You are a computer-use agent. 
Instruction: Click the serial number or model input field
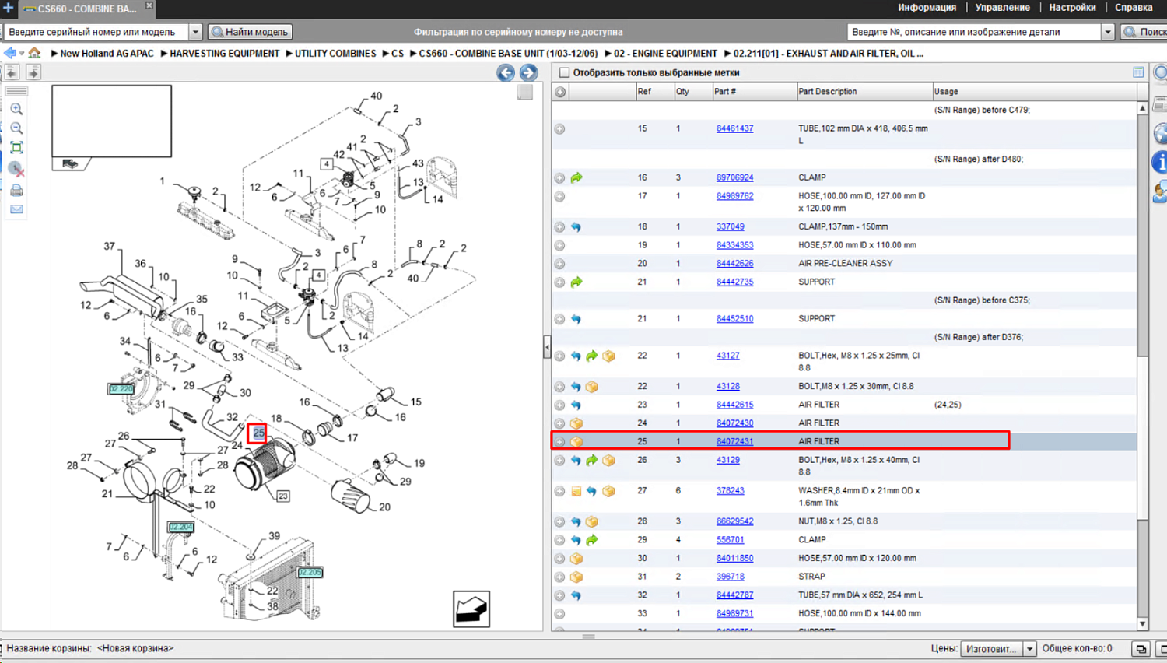tap(97, 32)
